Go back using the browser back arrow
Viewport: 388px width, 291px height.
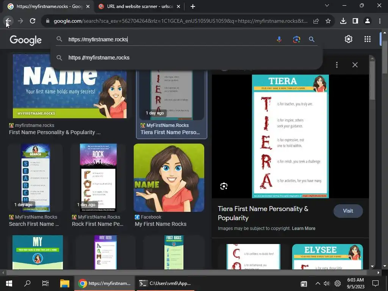8,21
